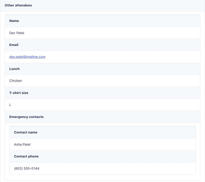Viewport: 205px width, 182px height.
Task: Click the blank space right of phone number
Action: (117, 168)
